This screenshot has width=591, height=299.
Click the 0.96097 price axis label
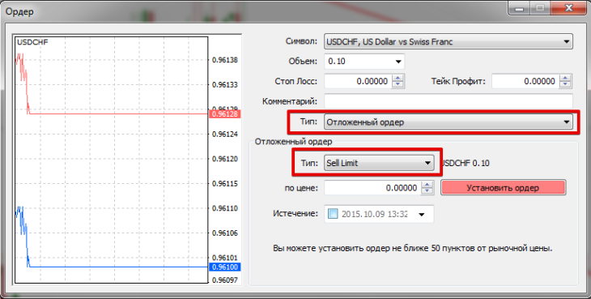point(225,280)
